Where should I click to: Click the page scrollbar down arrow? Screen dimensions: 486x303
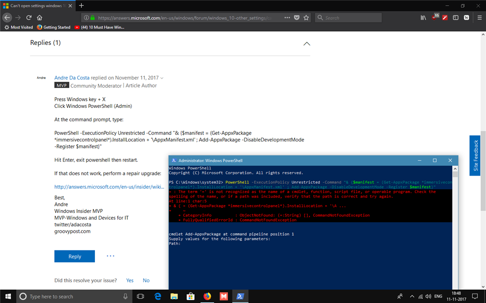[x=483, y=286]
